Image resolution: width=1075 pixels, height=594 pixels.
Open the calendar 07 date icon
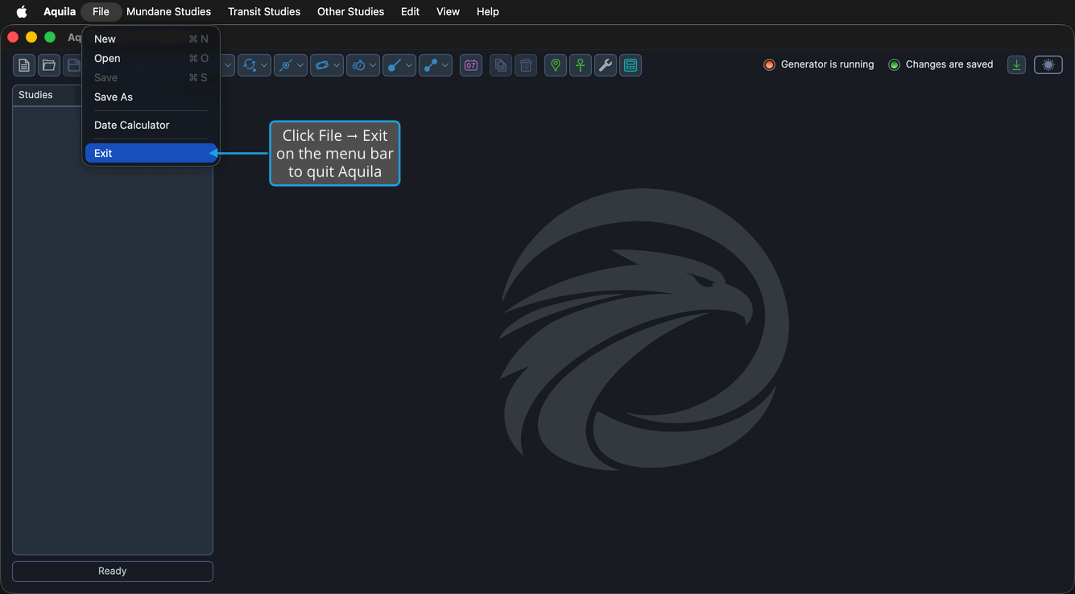[471, 65]
